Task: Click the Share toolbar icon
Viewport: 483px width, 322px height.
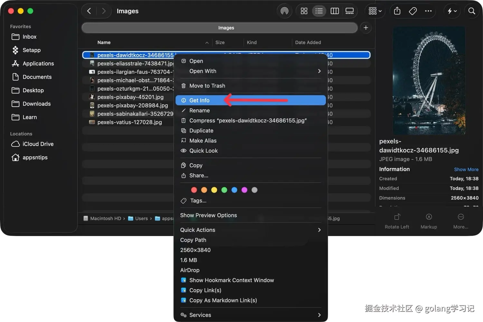Action: (x=397, y=11)
